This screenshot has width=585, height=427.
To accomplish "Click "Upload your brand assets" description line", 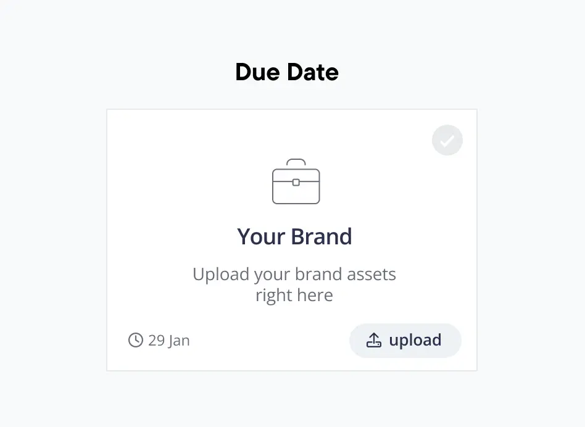I will (x=294, y=274).
